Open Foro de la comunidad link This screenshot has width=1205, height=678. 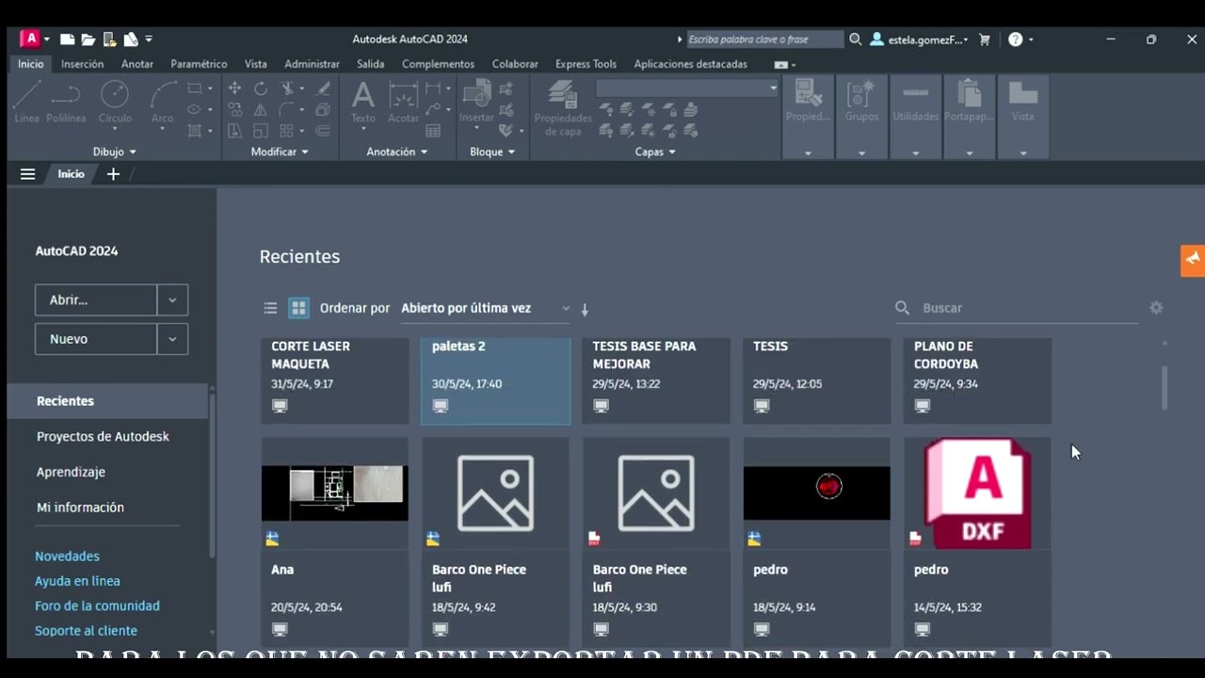(x=97, y=606)
